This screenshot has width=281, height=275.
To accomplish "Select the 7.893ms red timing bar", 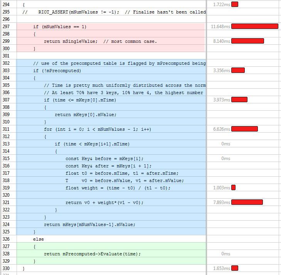I will click(247, 202).
